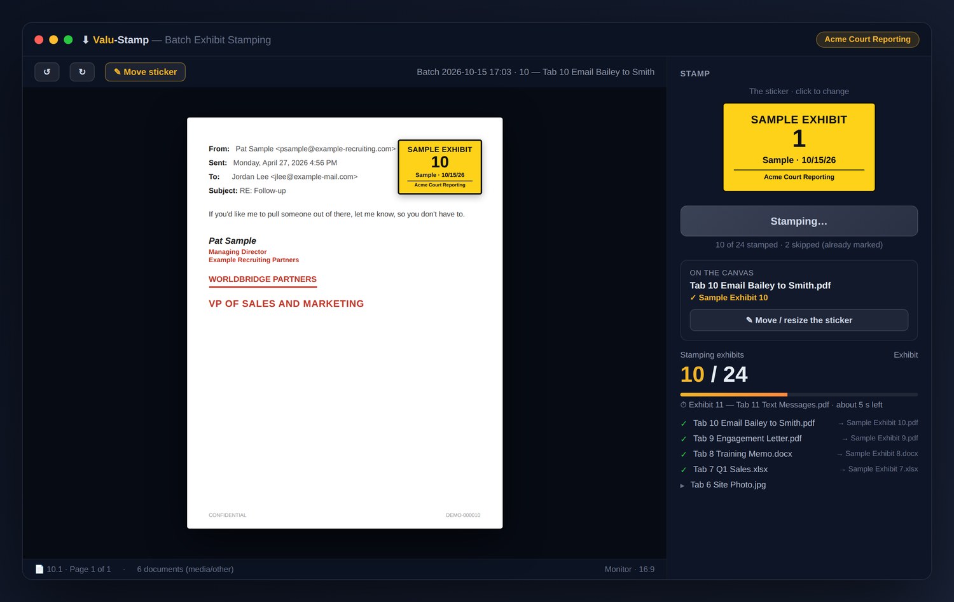Click Move / resize the sticker button
Screen dimensions: 954x602
[799, 320]
